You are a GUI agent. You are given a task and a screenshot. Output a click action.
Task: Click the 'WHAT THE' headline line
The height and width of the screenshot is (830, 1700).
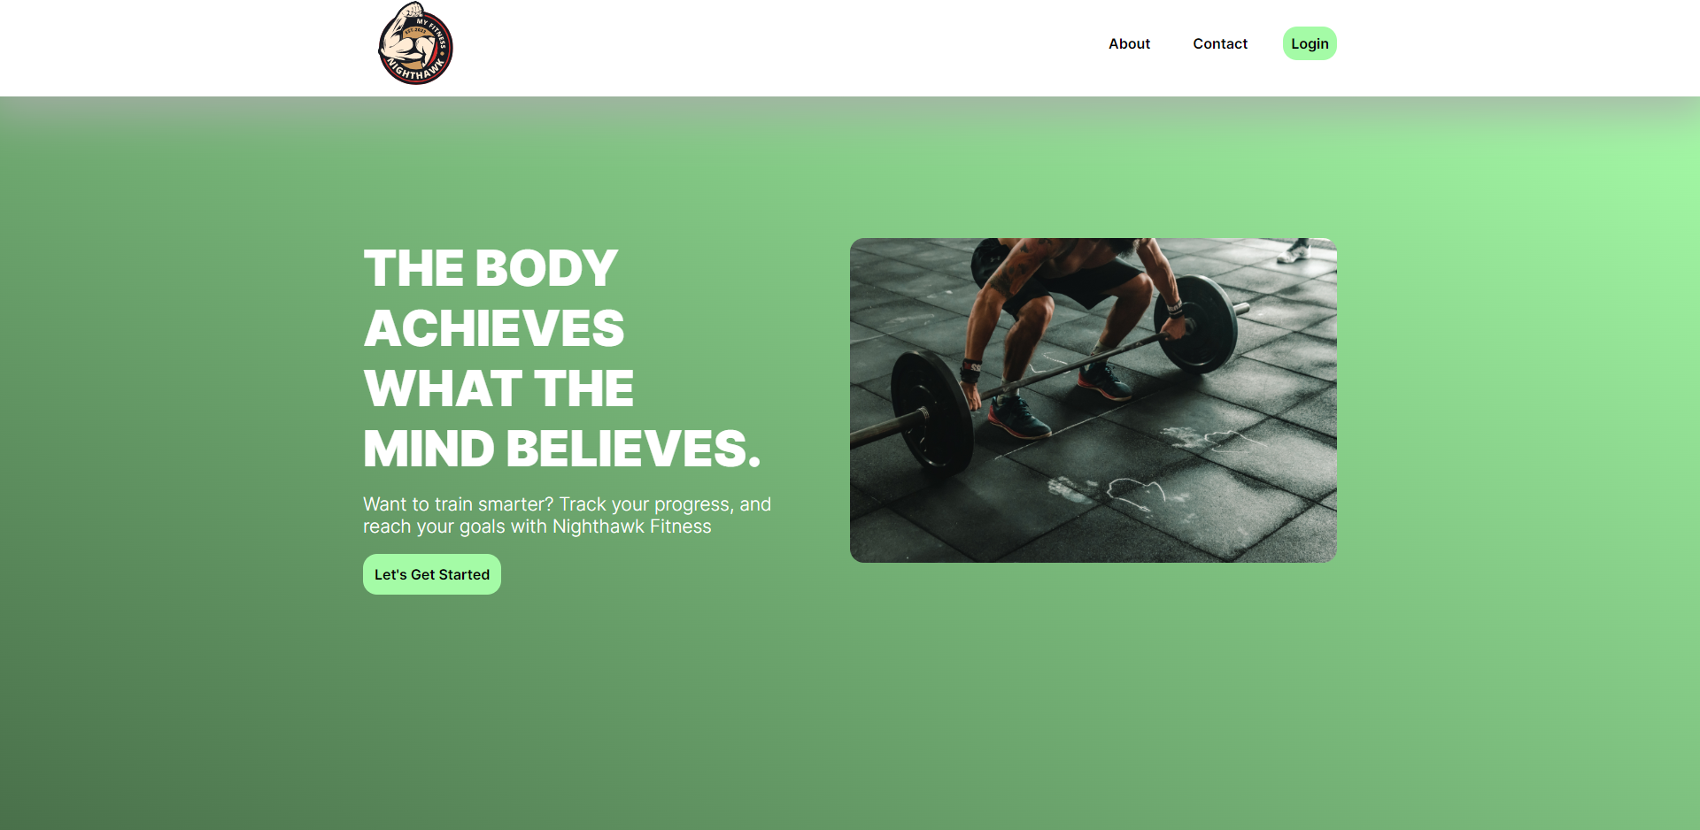(x=498, y=388)
